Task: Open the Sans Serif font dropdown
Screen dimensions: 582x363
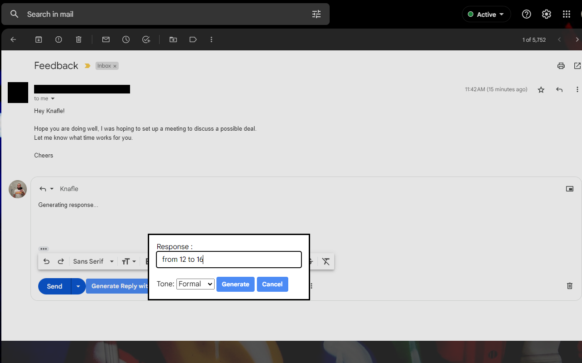Action: [x=93, y=261]
